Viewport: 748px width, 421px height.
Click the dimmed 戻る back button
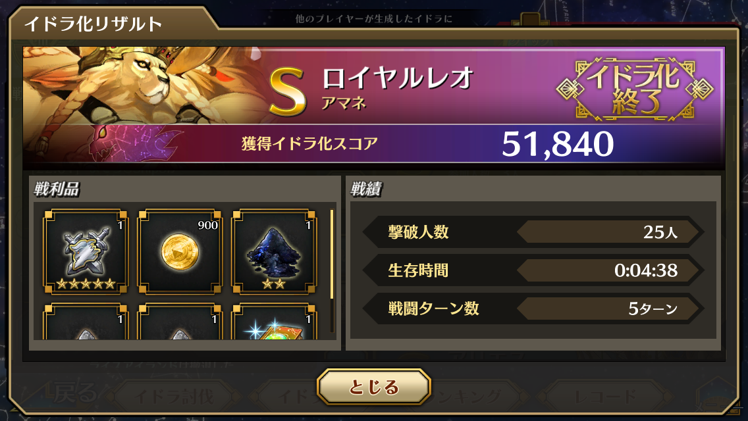click(x=75, y=394)
